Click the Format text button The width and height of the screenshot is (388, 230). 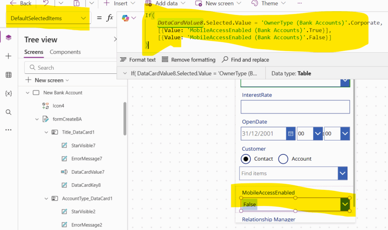pyautogui.click(x=138, y=60)
